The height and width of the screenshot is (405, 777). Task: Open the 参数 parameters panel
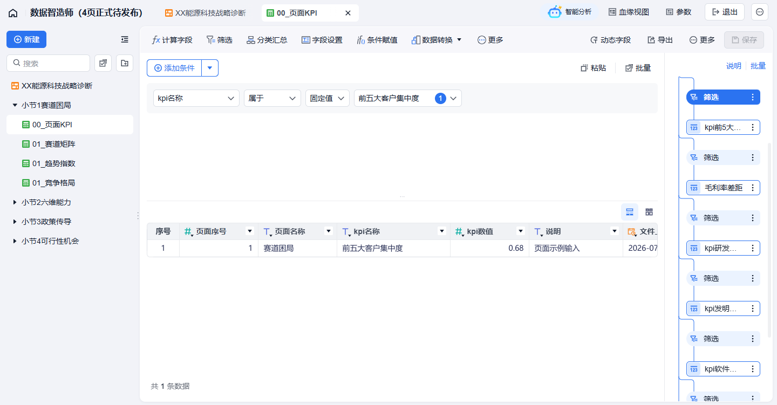pos(678,12)
